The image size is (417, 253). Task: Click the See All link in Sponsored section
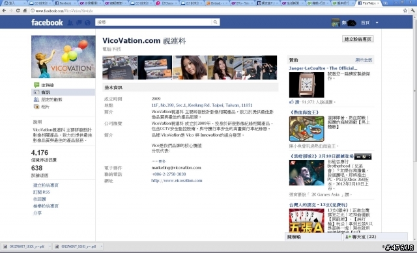[x=364, y=60]
